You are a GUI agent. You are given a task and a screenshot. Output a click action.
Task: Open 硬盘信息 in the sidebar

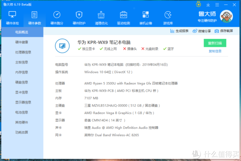22,82
